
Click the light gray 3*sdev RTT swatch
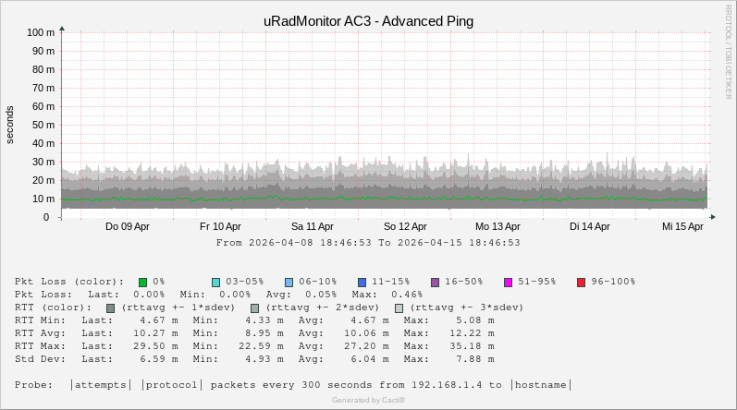(x=399, y=307)
